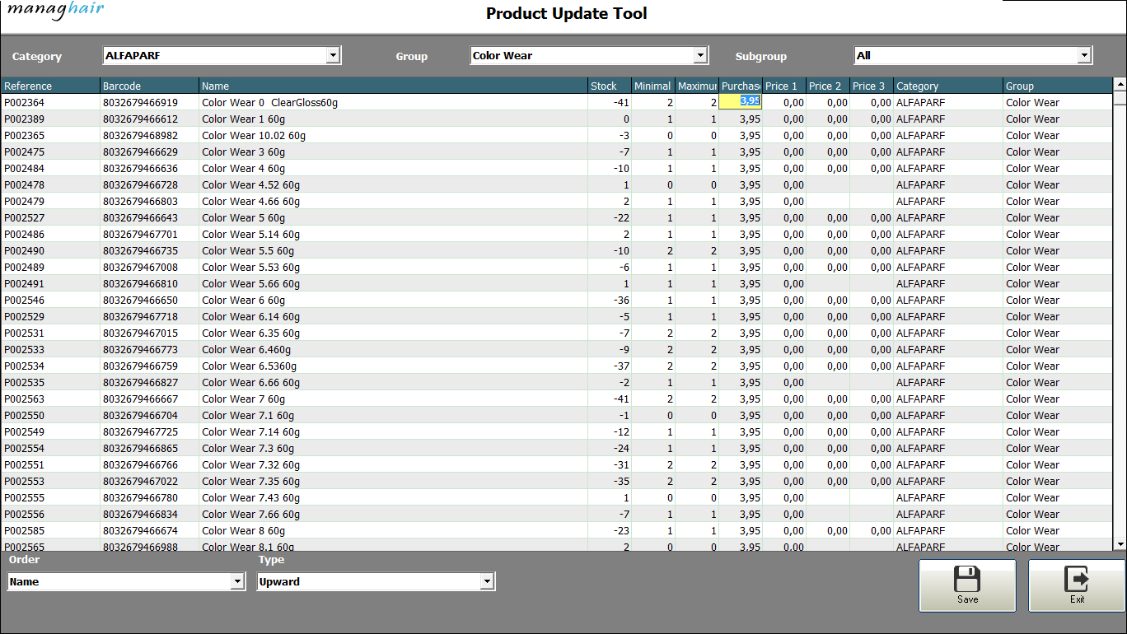The image size is (1127, 634).
Task: Click the Name column header
Action: pyautogui.click(x=392, y=86)
